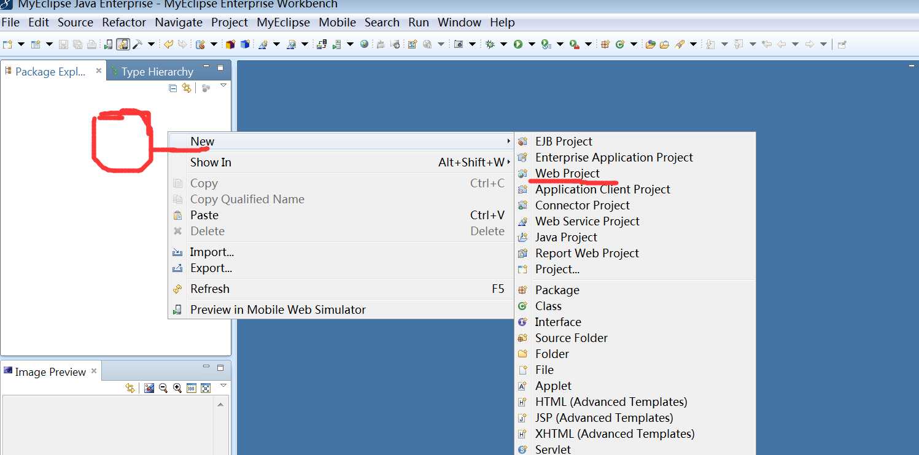
Task: Open the Refactor menu
Action: pyautogui.click(x=124, y=22)
